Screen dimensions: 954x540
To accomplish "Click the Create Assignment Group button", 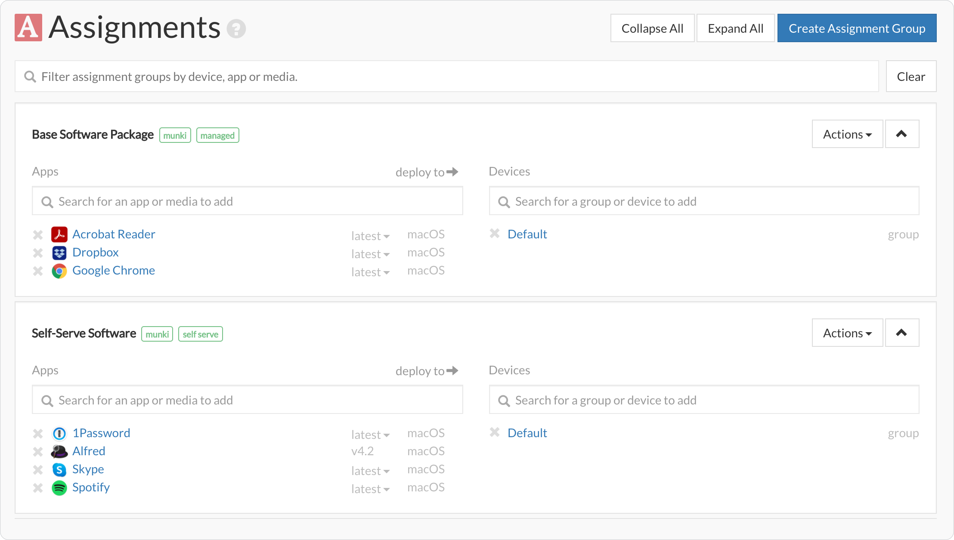I will coord(857,28).
